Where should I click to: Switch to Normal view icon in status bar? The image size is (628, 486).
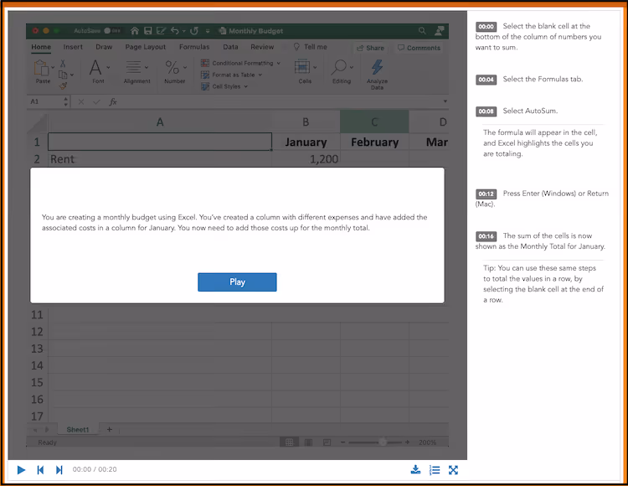pos(289,442)
